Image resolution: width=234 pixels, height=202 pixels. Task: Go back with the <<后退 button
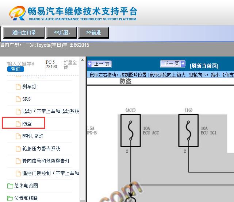[61, 33]
